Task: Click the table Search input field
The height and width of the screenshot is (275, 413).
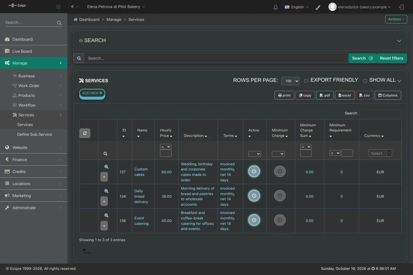Action: click(380, 113)
